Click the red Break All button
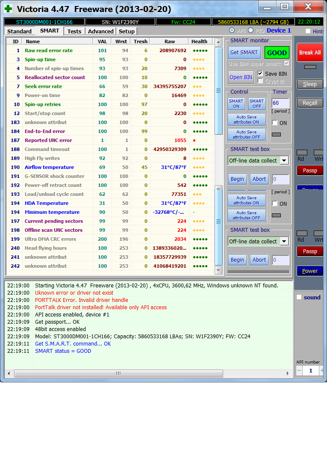The height and width of the screenshot is (470, 327). coord(310,53)
